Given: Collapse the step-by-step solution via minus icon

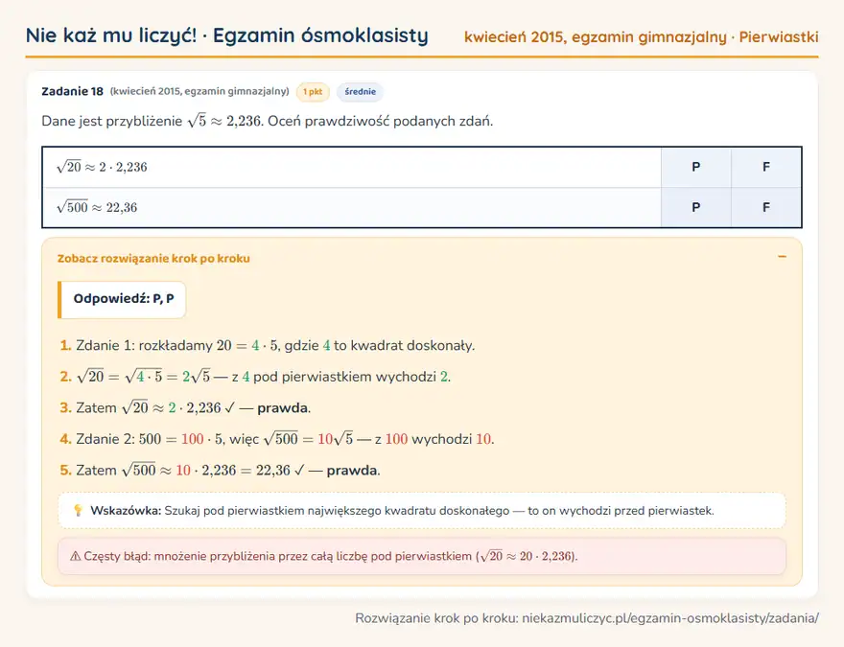Looking at the screenshot, I should [x=782, y=257].
